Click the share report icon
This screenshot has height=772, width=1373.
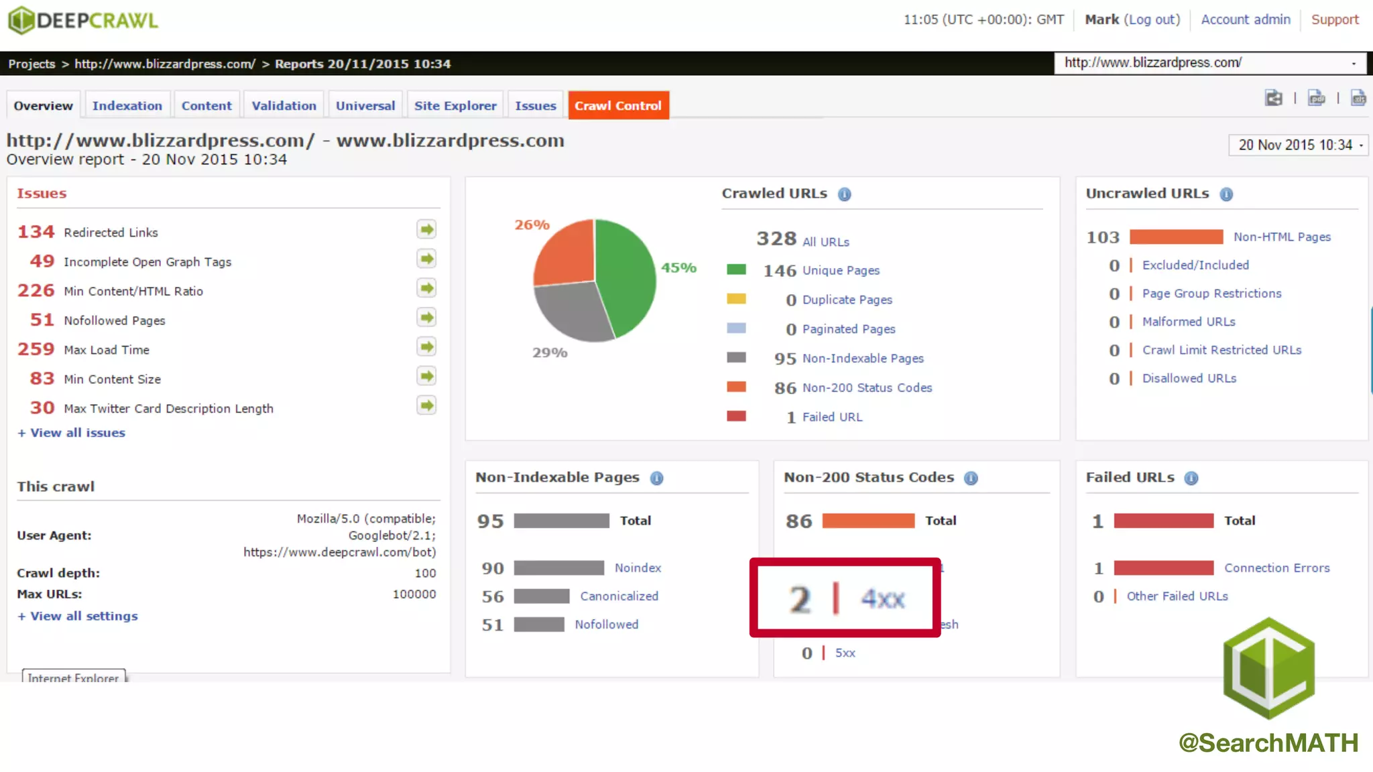click(x=1273, y=98)
